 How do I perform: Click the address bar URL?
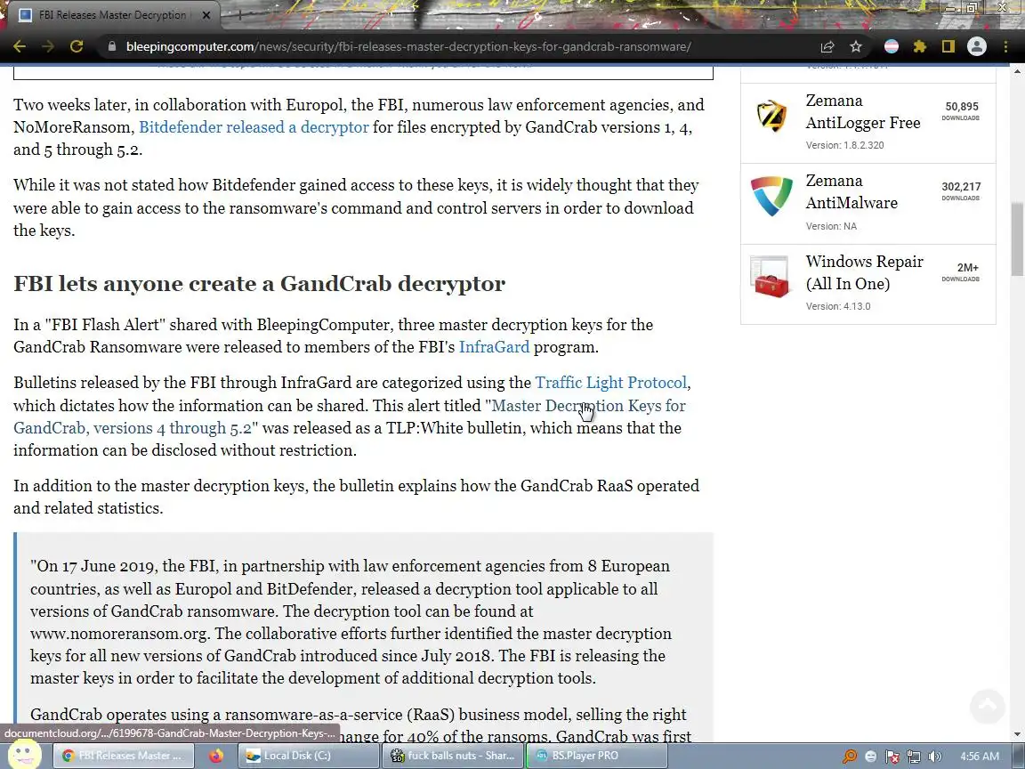tap(408, 46)
